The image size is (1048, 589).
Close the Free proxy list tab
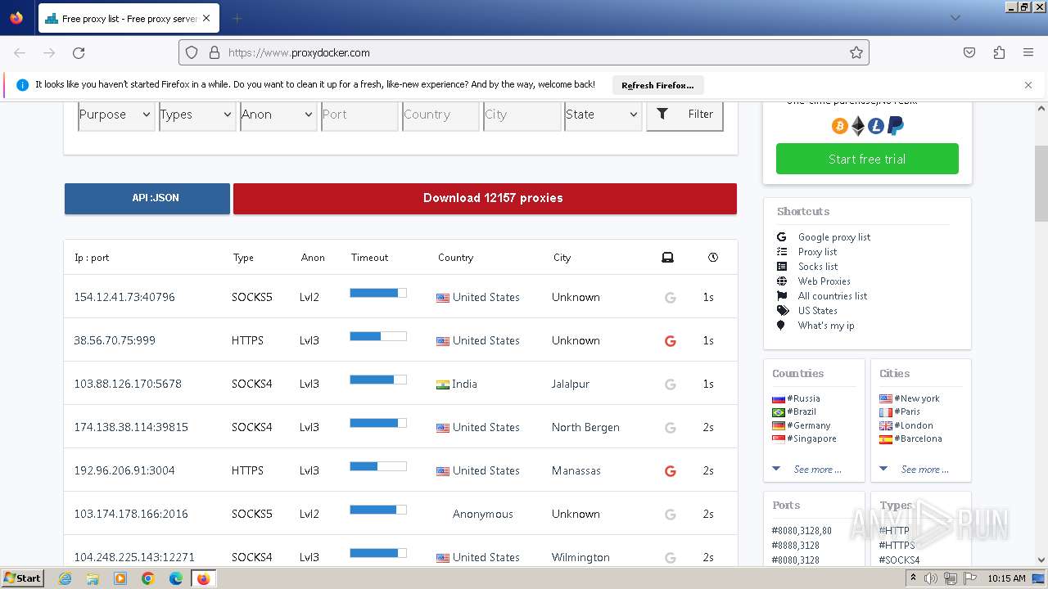(206, 18)
